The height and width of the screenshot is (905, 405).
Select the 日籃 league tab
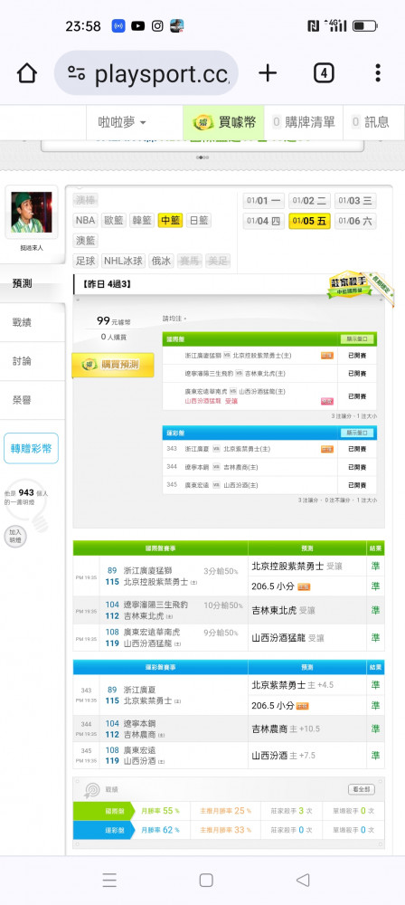199,221
